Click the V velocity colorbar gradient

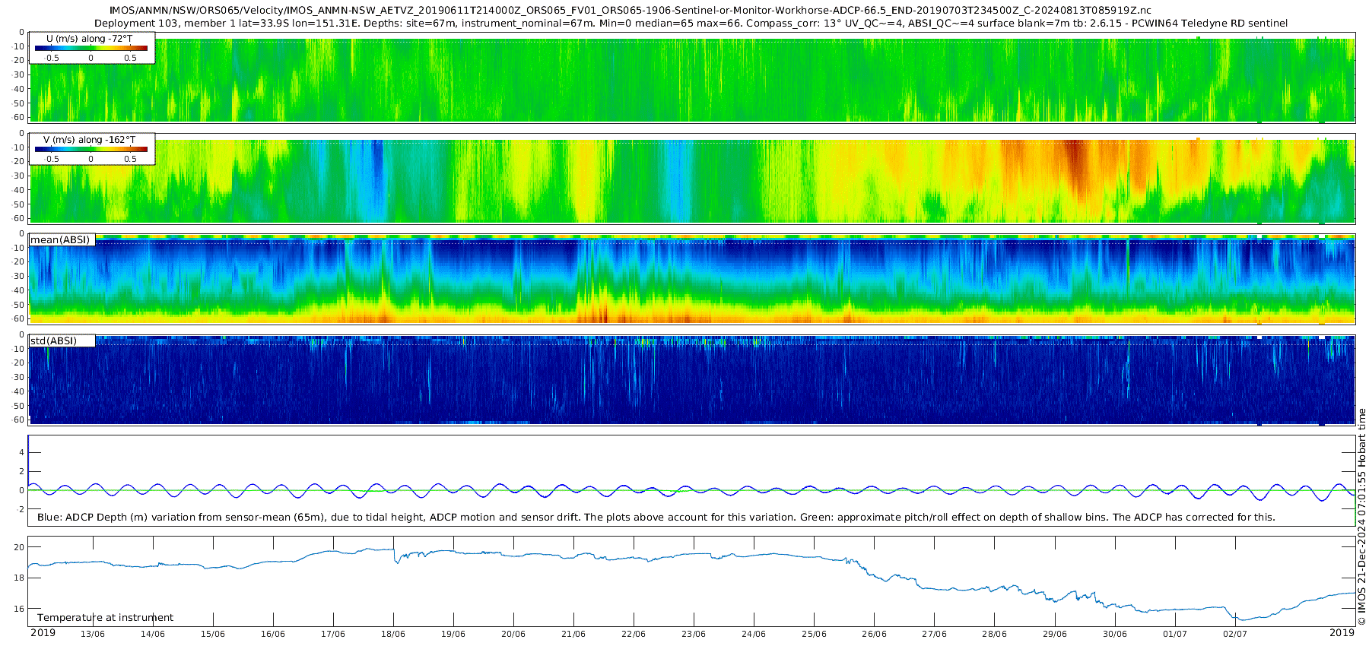tap(91, 150)
